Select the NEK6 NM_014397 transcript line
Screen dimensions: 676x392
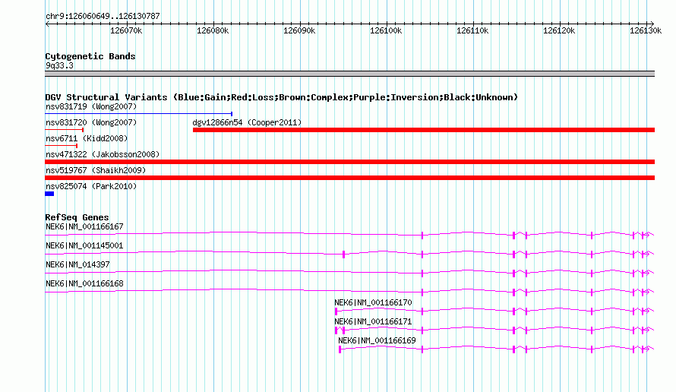[x=349, y=272]
